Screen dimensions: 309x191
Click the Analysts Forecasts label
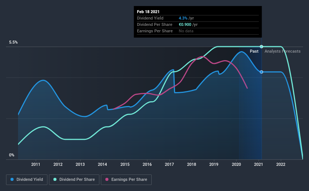click(282, 51)
